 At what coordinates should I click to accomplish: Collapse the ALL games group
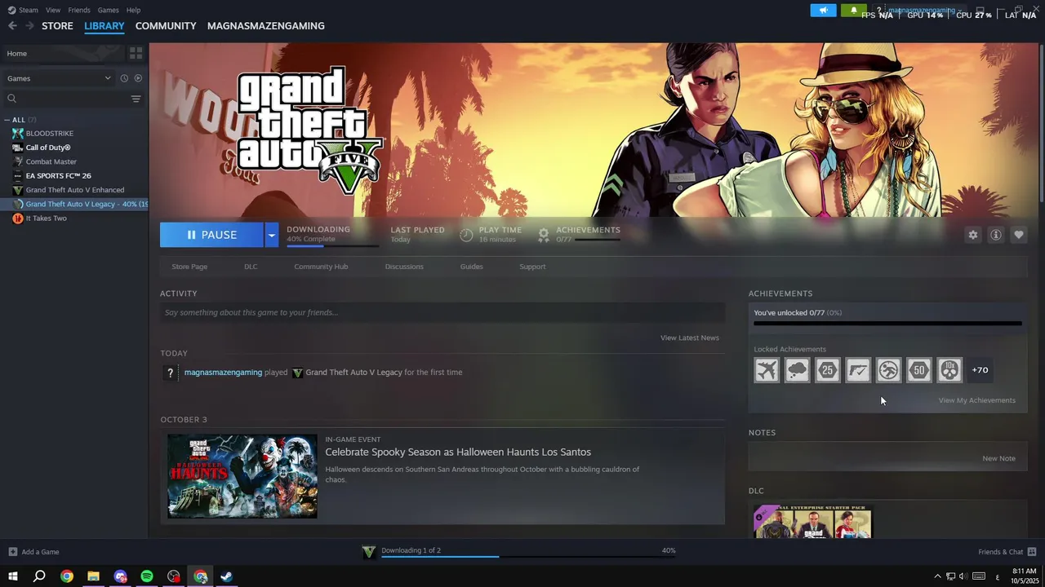tap(7, 120)
